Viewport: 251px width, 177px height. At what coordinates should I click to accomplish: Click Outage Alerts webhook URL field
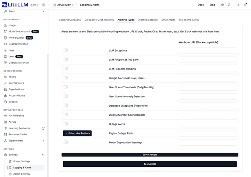[x=208, y=124]
